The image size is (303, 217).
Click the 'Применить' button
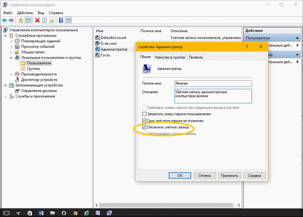tap(230, 175)
